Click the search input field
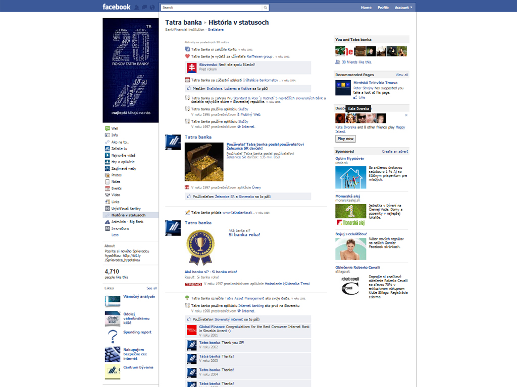517x387 pixels. click(212, 8)
